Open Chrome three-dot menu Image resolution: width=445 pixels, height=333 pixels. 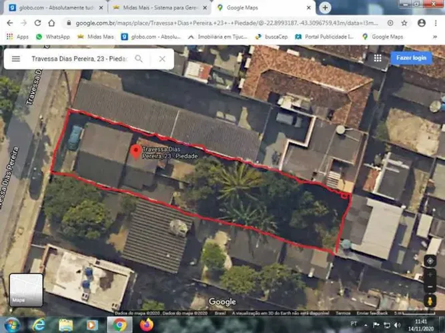(x=436, y=23)
